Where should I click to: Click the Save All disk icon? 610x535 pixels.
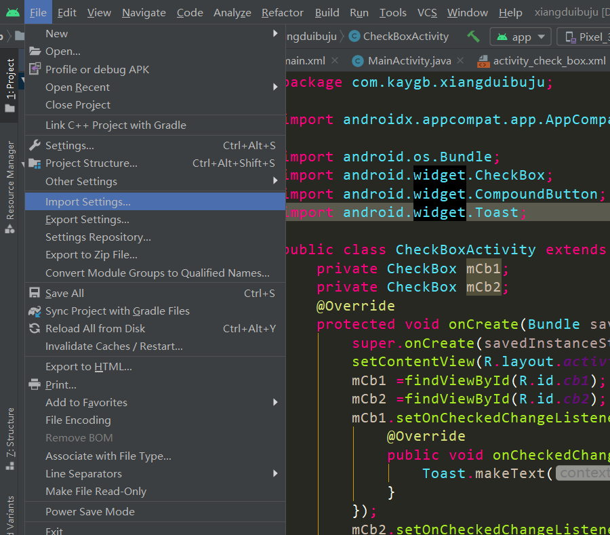pyautogui.click(x=35, y=294)
